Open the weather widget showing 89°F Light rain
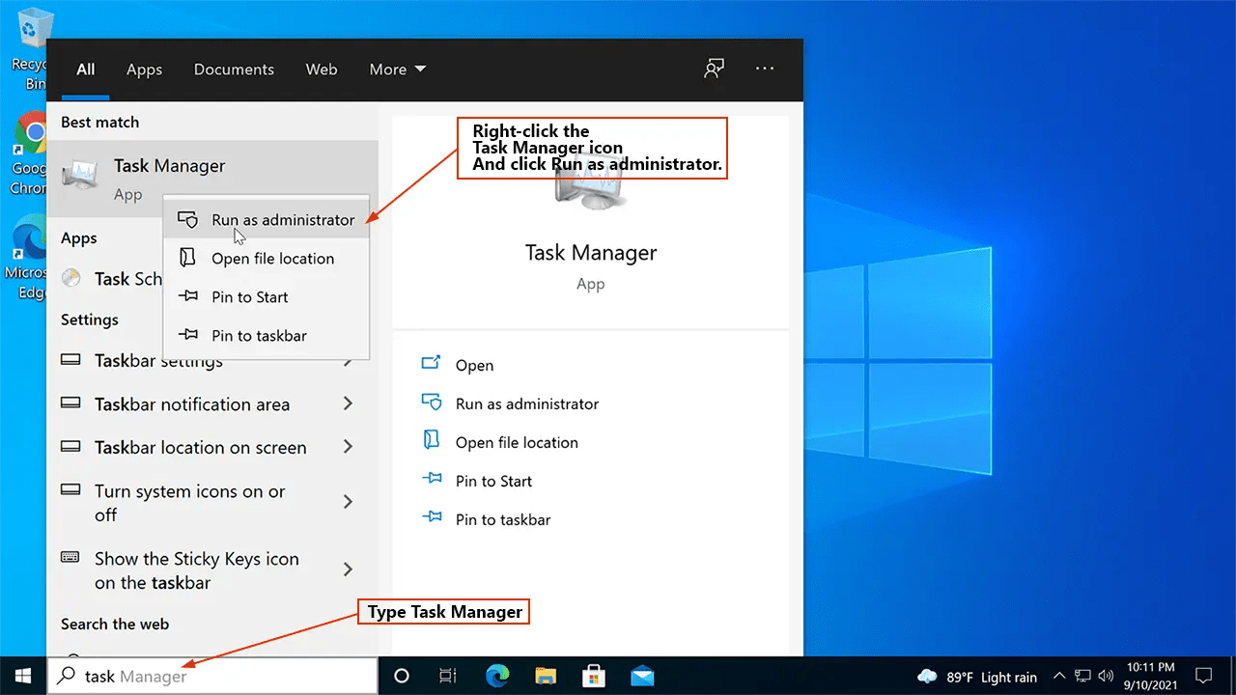Screen dimensions: 1236x695 [x=979, y=676]
